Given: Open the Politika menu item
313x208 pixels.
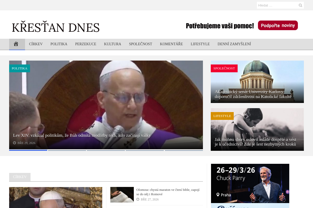Looking at the screenshot, I should click(59, 44).
